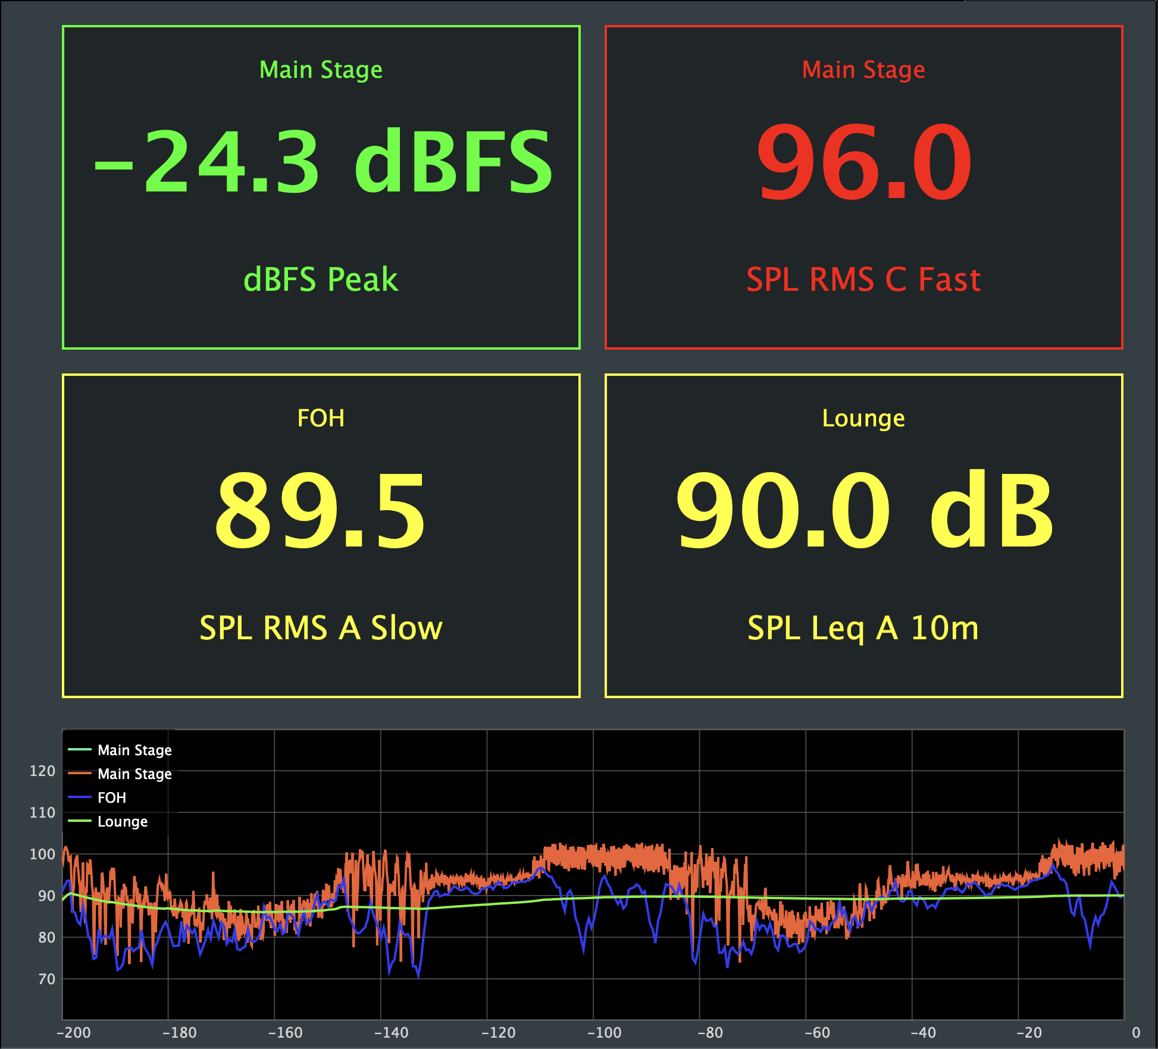Click the 90.0 dB Lounge value
1158x1049 pixels.
click(x=865, y=510)
